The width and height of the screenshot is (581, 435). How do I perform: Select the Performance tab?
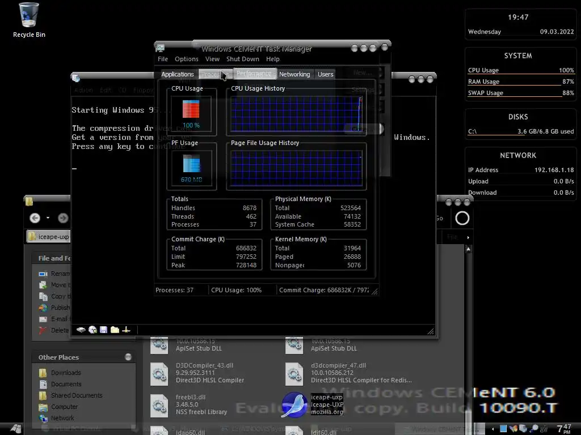tap(254, 73)
